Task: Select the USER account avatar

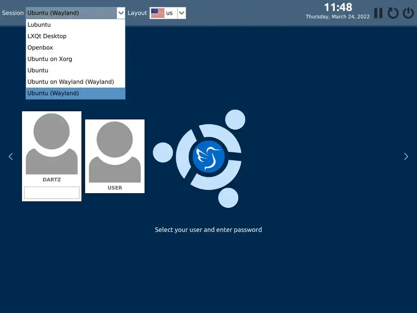Action: click(114, 152)
